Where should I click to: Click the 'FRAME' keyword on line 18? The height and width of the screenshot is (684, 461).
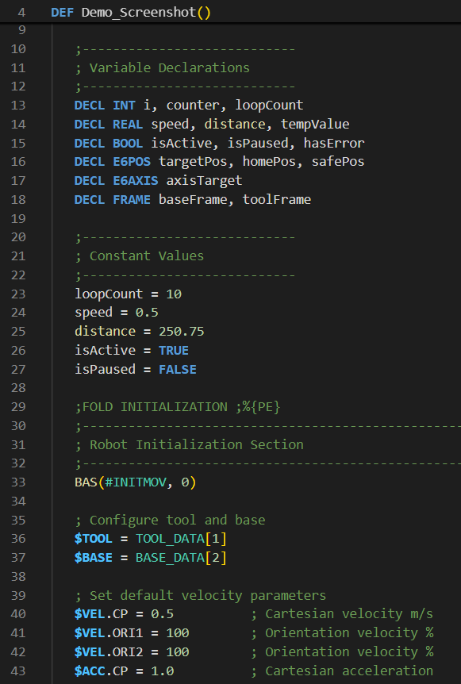(x=132, y=199)
